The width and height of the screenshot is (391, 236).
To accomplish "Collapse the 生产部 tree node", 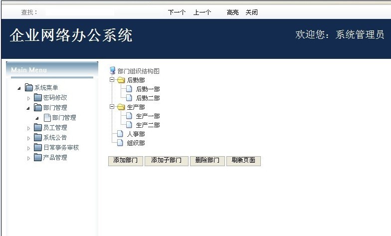I will pos(112,107).
